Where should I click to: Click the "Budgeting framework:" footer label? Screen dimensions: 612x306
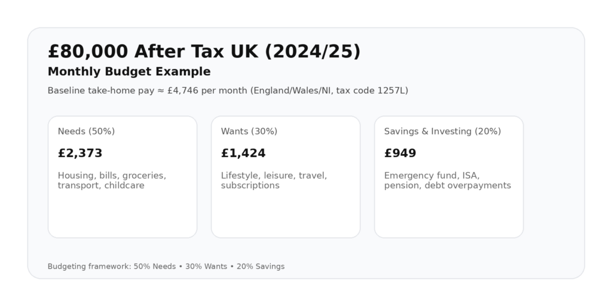(88, 267)
